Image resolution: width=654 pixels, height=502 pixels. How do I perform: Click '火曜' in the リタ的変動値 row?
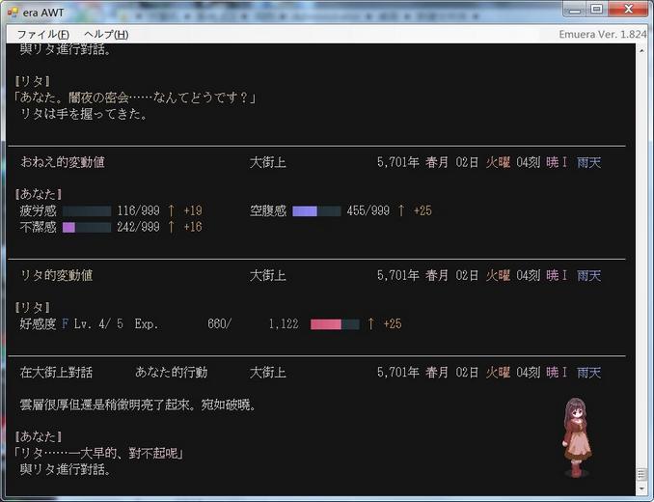pyautogui.click(x=498, y=275)
